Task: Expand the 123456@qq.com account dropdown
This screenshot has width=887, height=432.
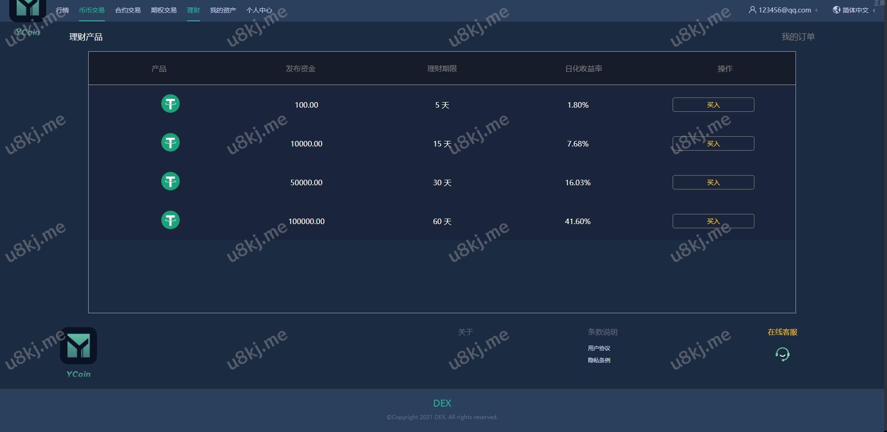Action: (x=784, y=10)
